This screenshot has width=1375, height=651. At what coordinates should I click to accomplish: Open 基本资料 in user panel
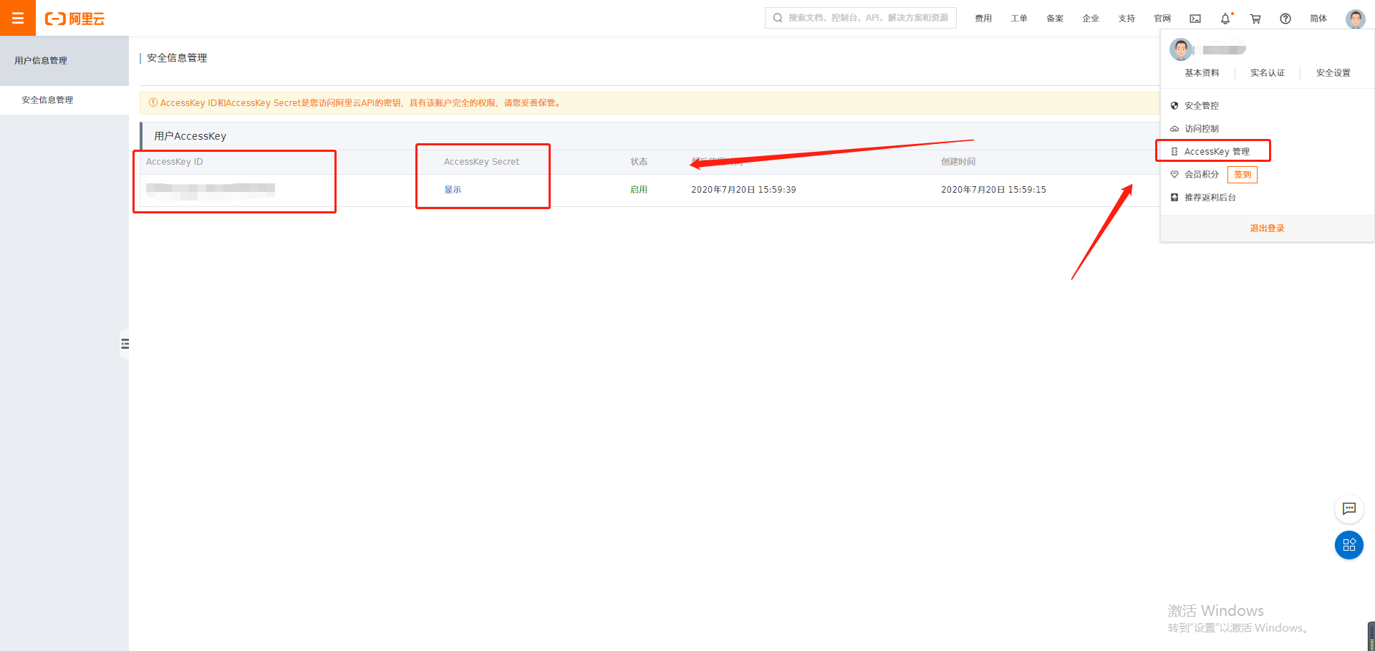pos(1202,73)
